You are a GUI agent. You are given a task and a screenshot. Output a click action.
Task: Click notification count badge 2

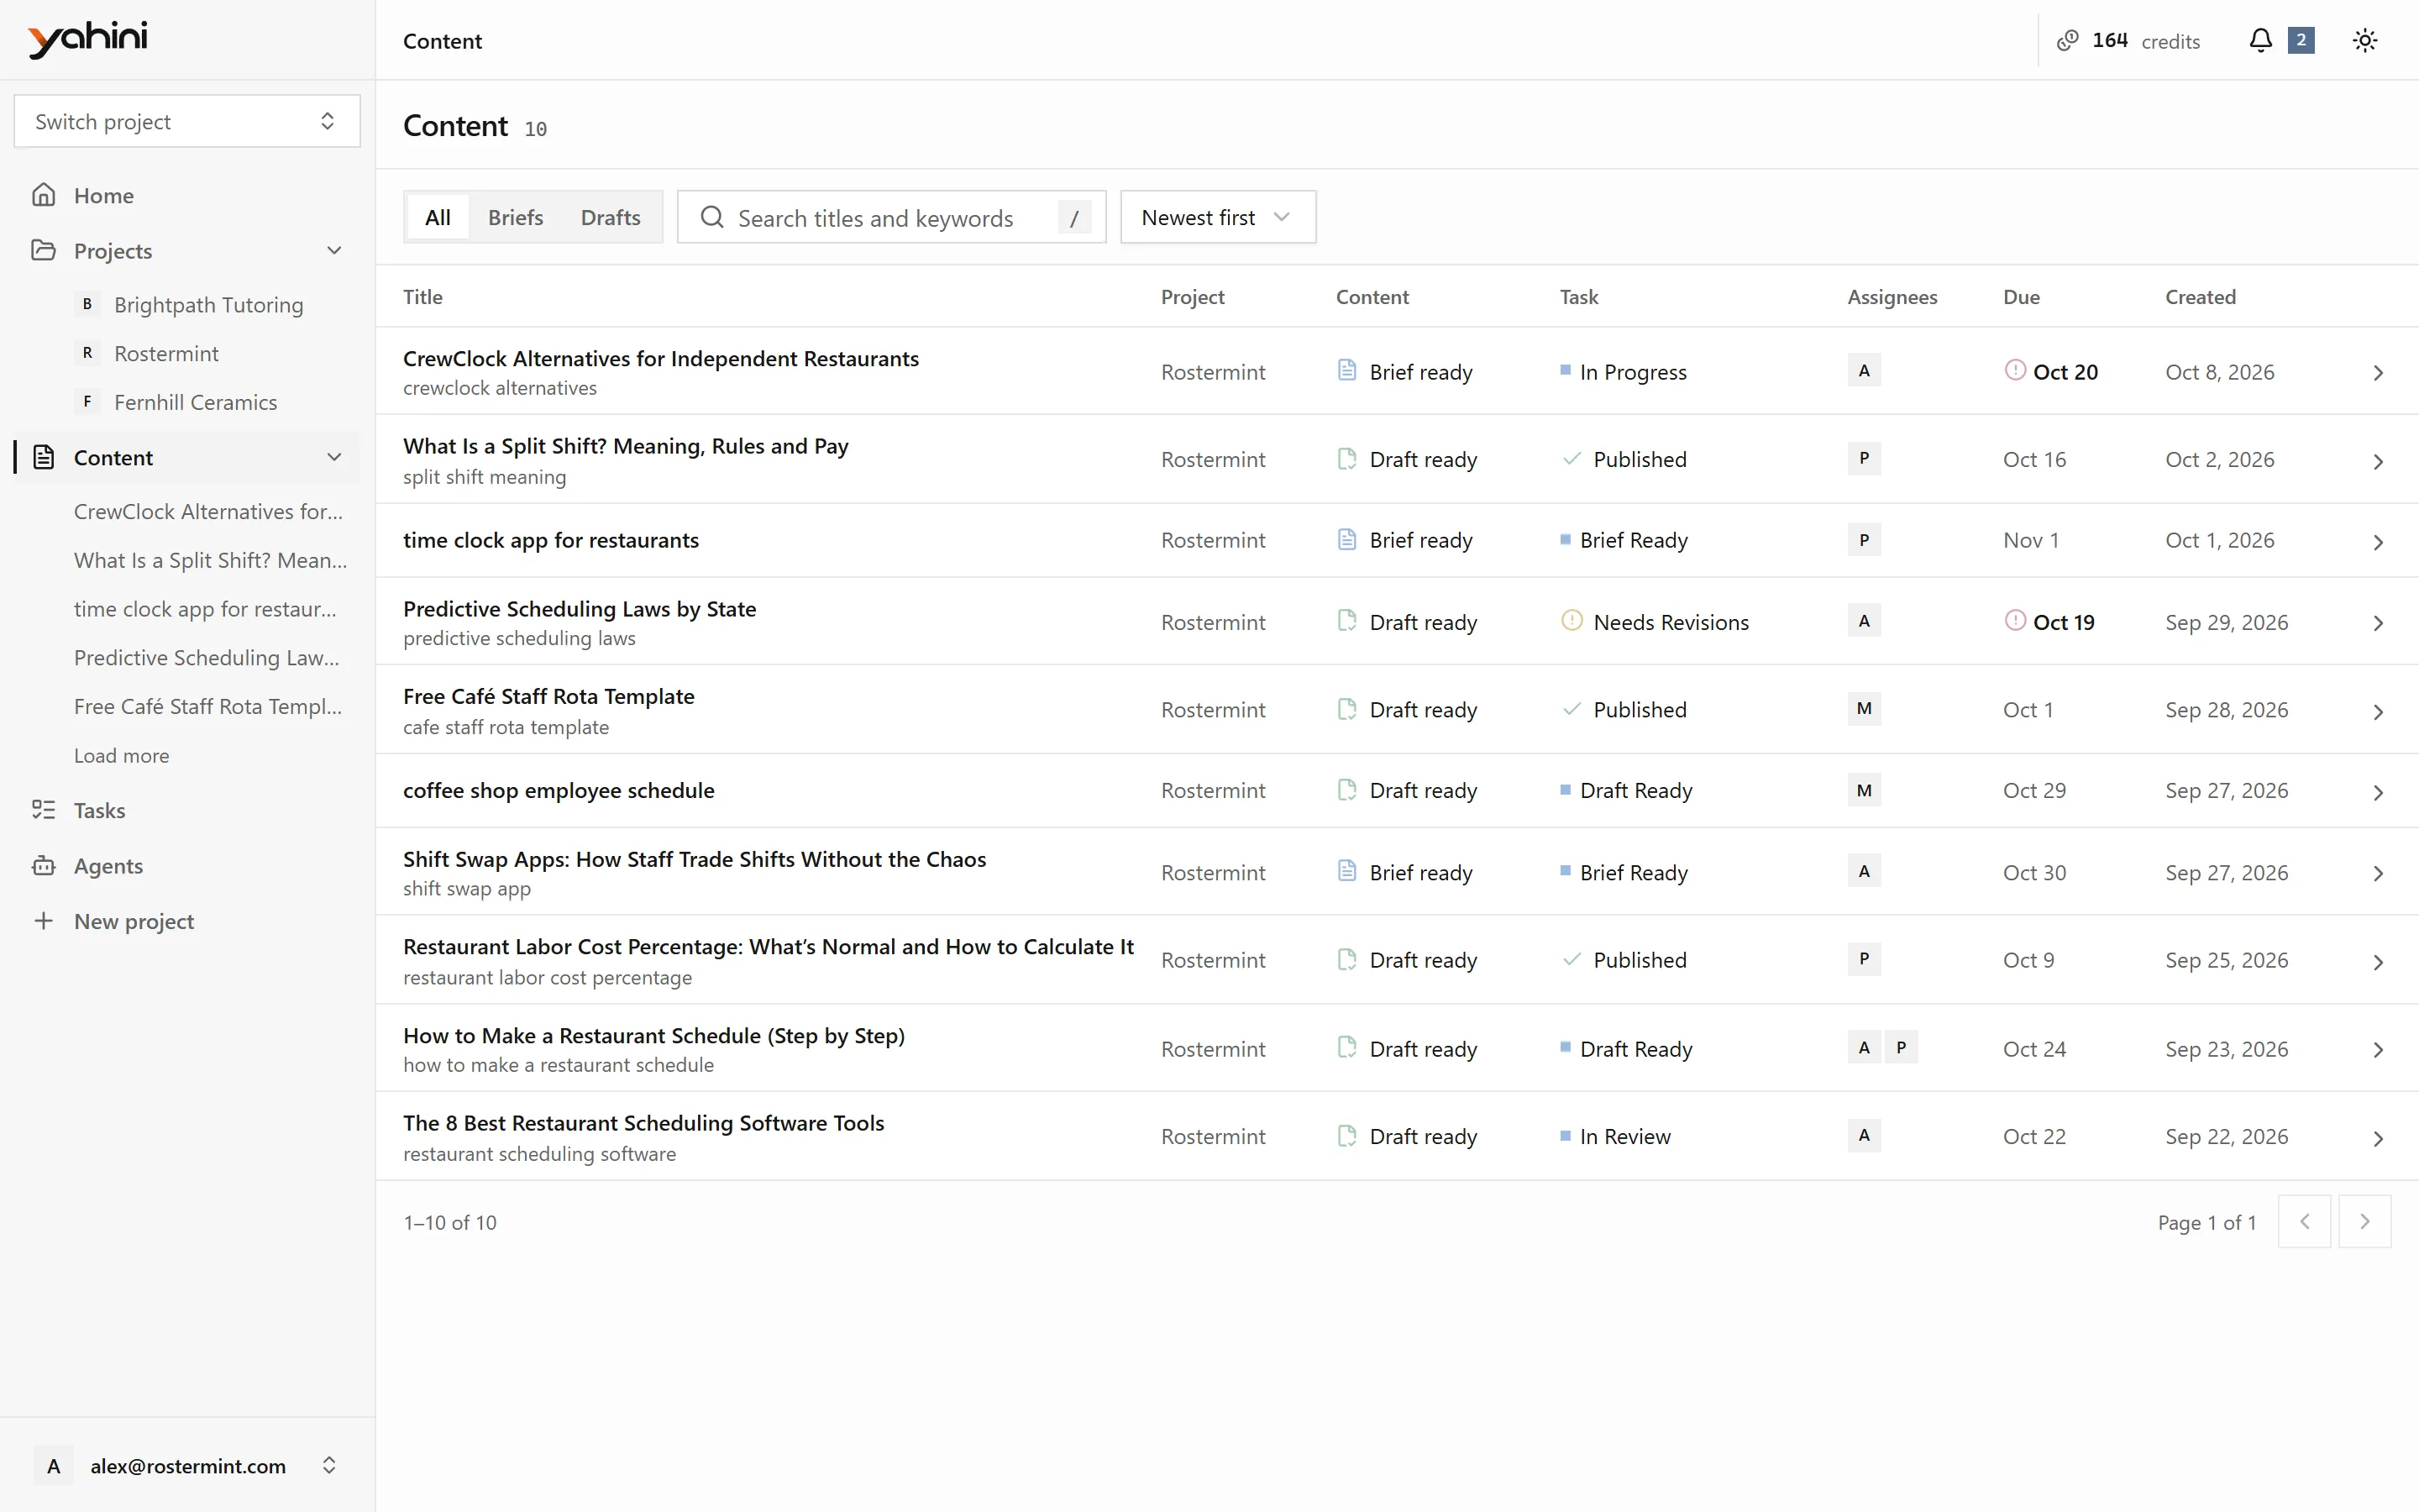pyautogui.click(x=2301, y=40)
